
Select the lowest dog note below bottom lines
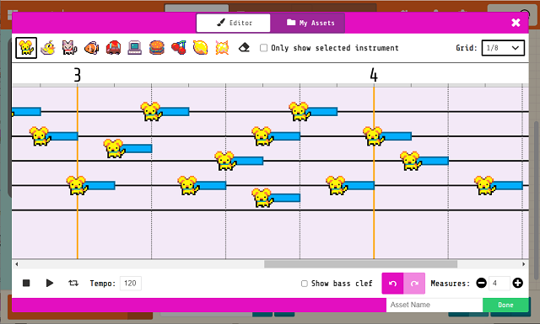tap(262, 198)
